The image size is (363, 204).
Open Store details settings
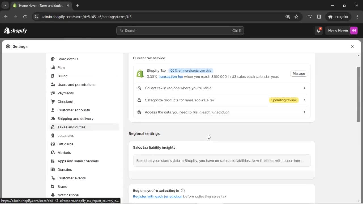click(x=68, y=59)
